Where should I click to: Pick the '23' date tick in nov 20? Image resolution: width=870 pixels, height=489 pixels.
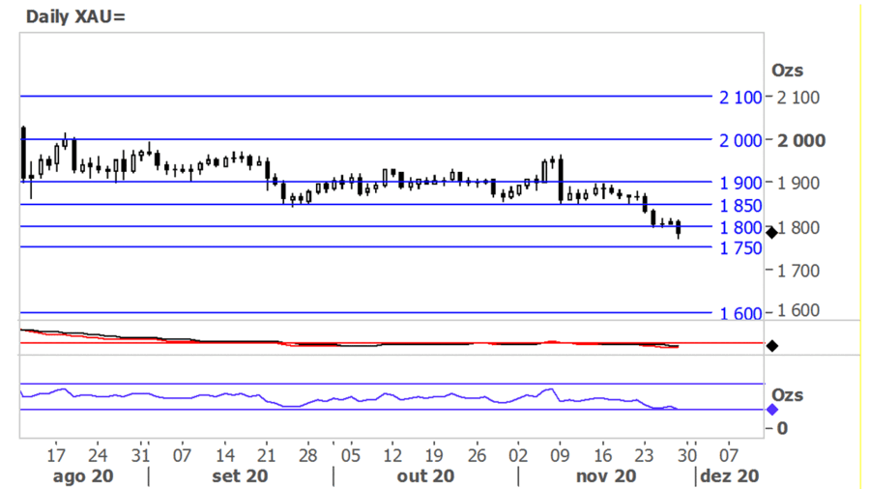point(644,456)
